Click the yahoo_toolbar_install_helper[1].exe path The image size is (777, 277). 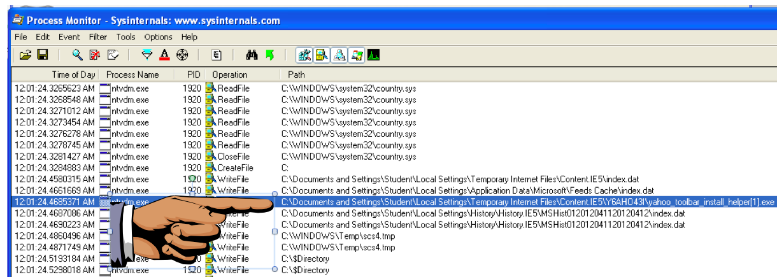pyautogui.click(x=528, y=202)
